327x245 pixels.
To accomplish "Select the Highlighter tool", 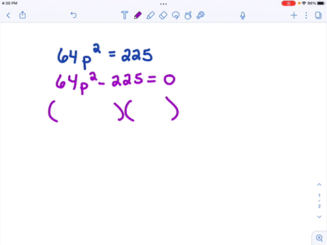I will tap(151, 16).
